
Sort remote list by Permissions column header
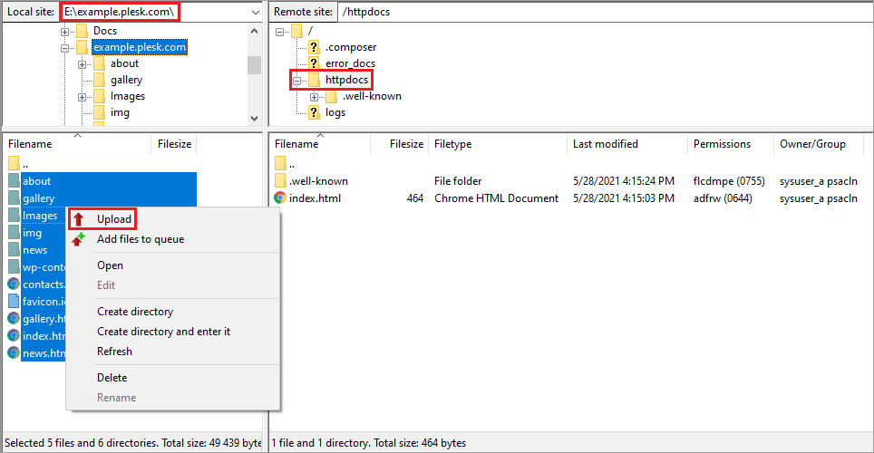[x=722, y=144]
